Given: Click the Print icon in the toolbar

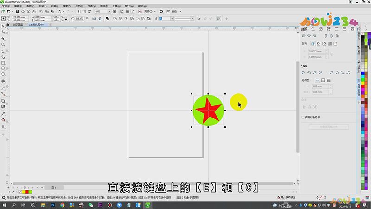Looking at the screenshot, I should pyautogui.click(x=34, y=11).
